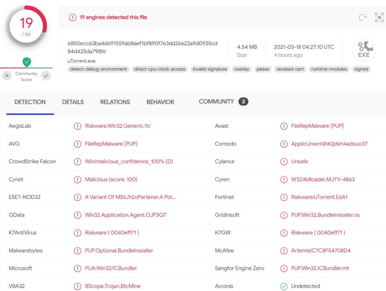Switch to the Relations tab
386x291 pixels.
(x=115, y=102)
